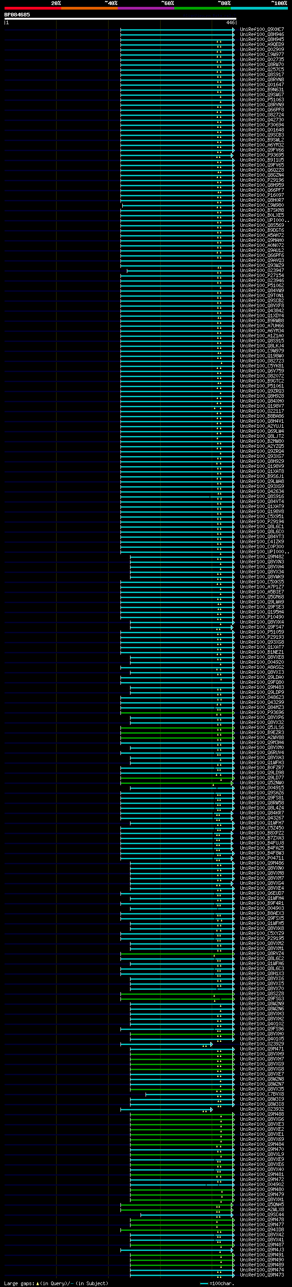This screenshot has height=1287, width=292.
Task: Select label UniRef100_Q42730
Action: [x=261, y=120]
